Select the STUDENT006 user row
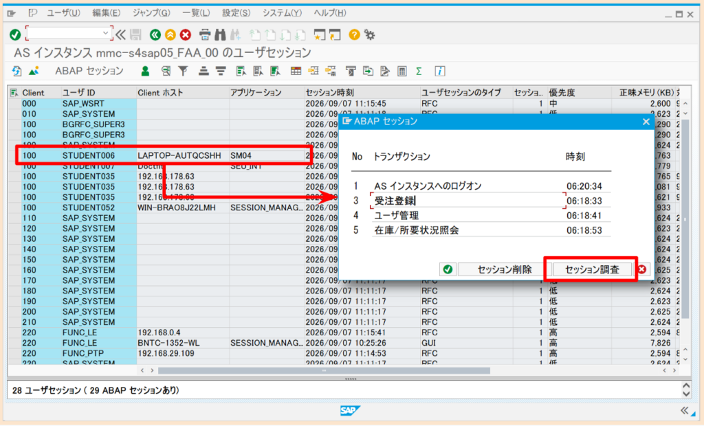The image size is (704, 426). tap(164, 156)
